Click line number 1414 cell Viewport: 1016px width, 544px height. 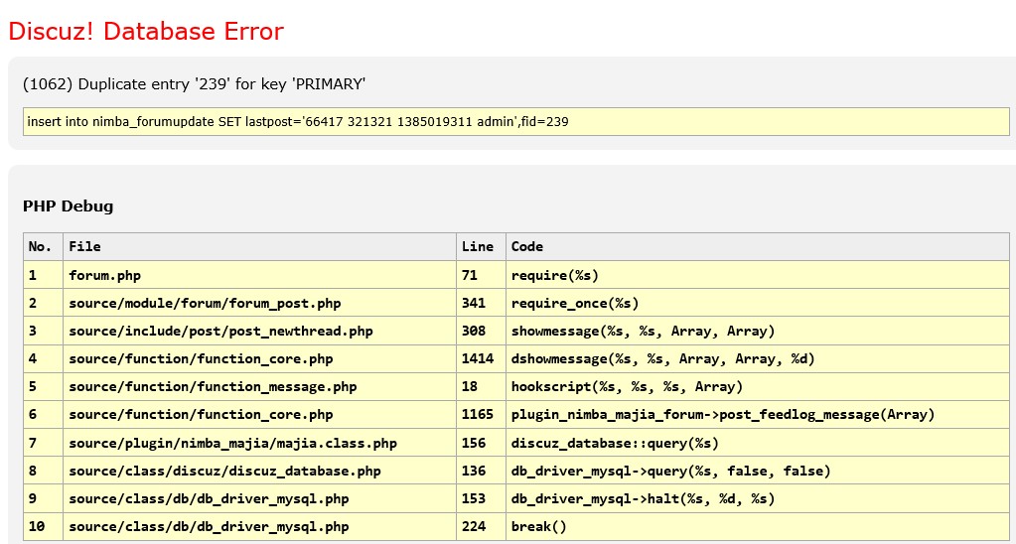477,358
